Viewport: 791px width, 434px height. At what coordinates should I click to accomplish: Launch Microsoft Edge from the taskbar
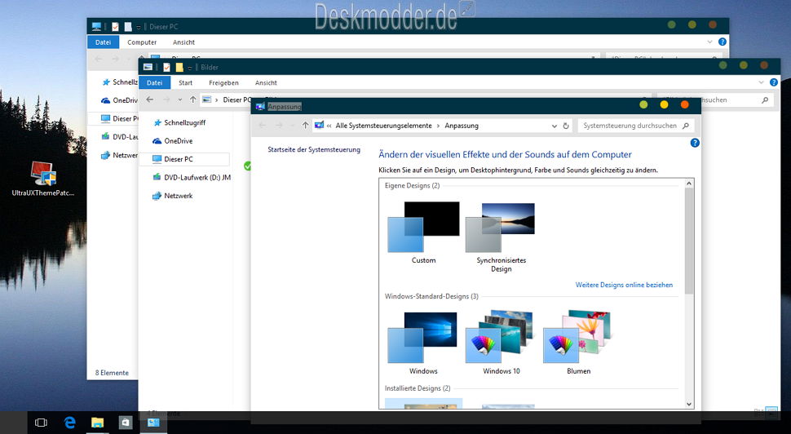click(x=69, y=423)
